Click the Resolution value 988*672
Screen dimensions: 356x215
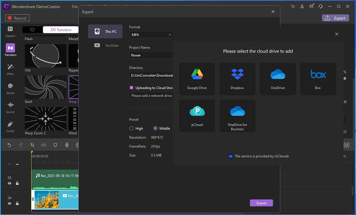pyautogui.click(x=157, y=138)
